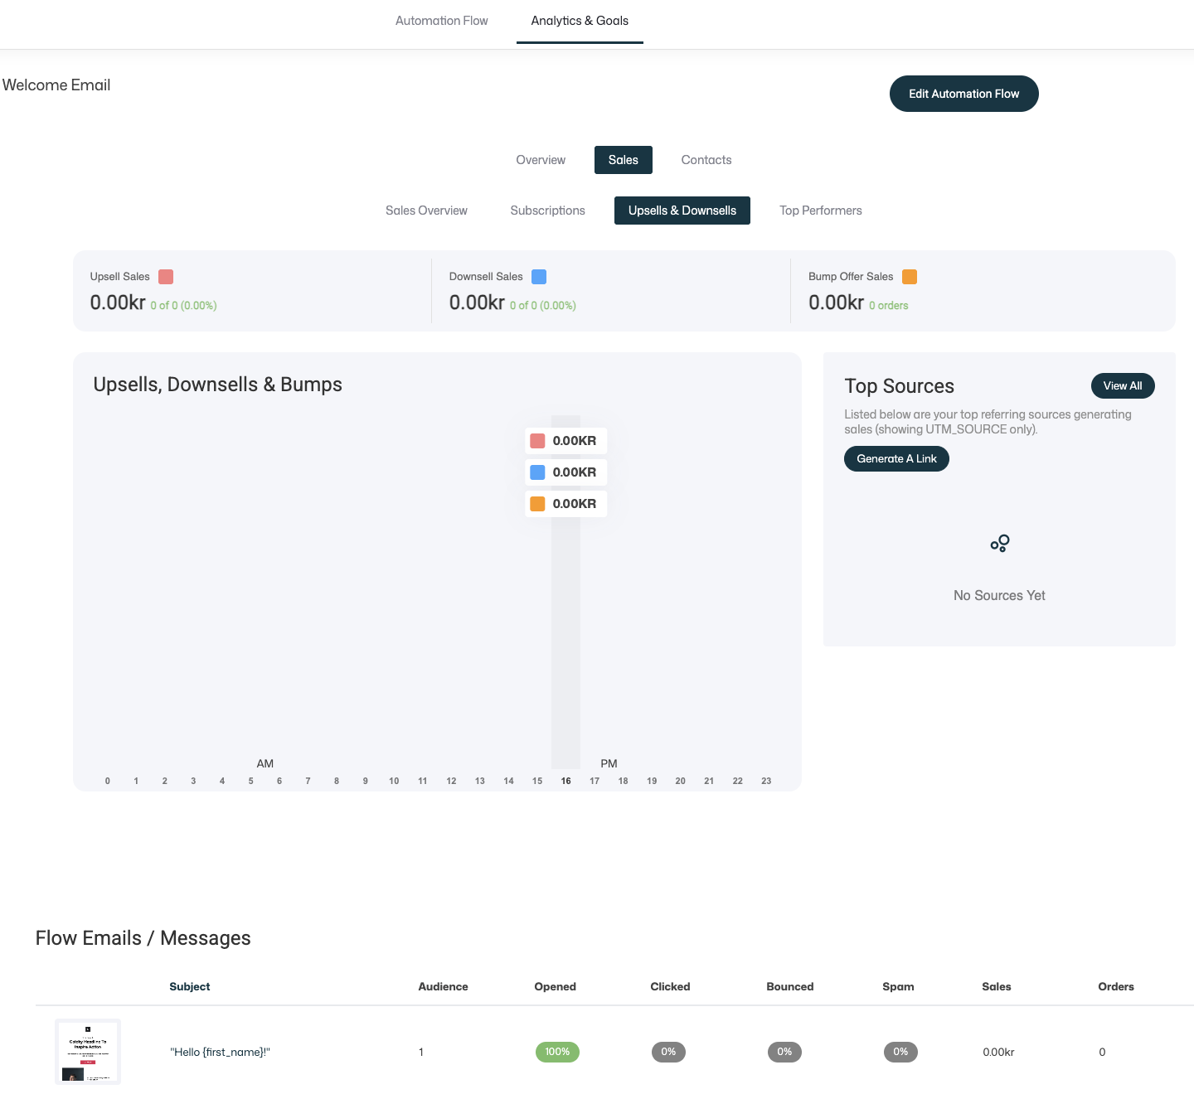The image size is (1194, 1094).
Task: Select hour 16 on the chart axis
Action: 565,781
